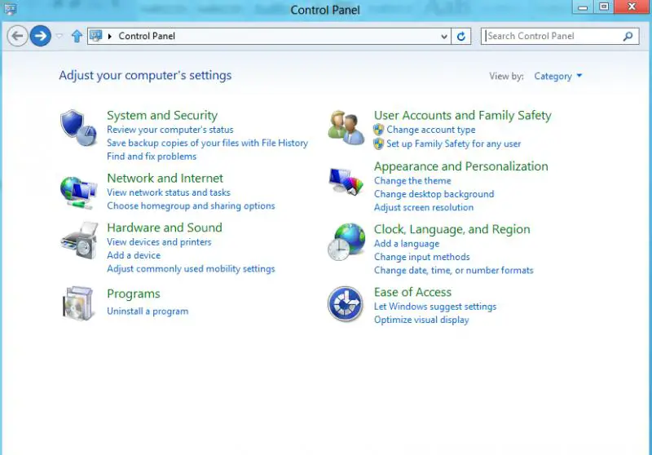Open View devices and printers

coord(159,242)
